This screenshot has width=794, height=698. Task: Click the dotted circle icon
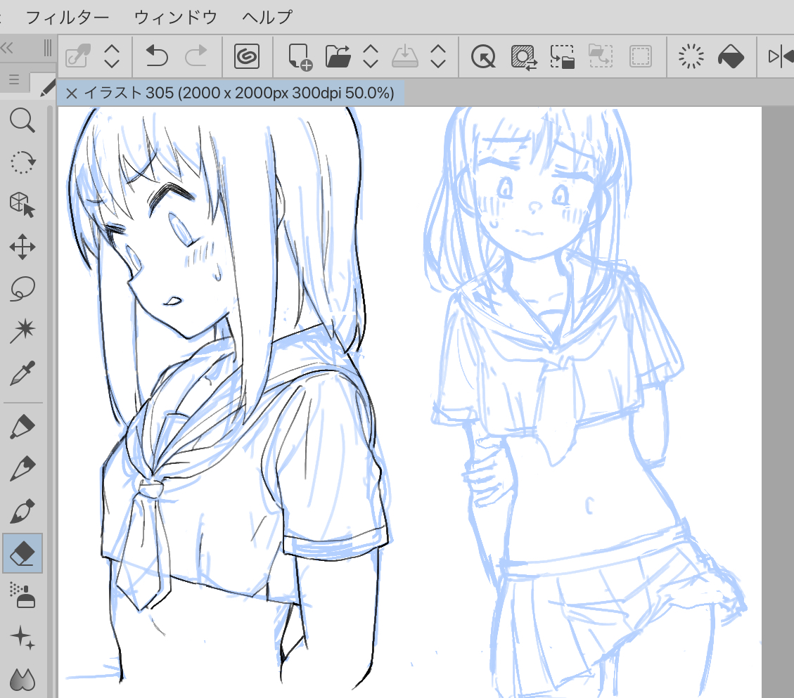691,56
